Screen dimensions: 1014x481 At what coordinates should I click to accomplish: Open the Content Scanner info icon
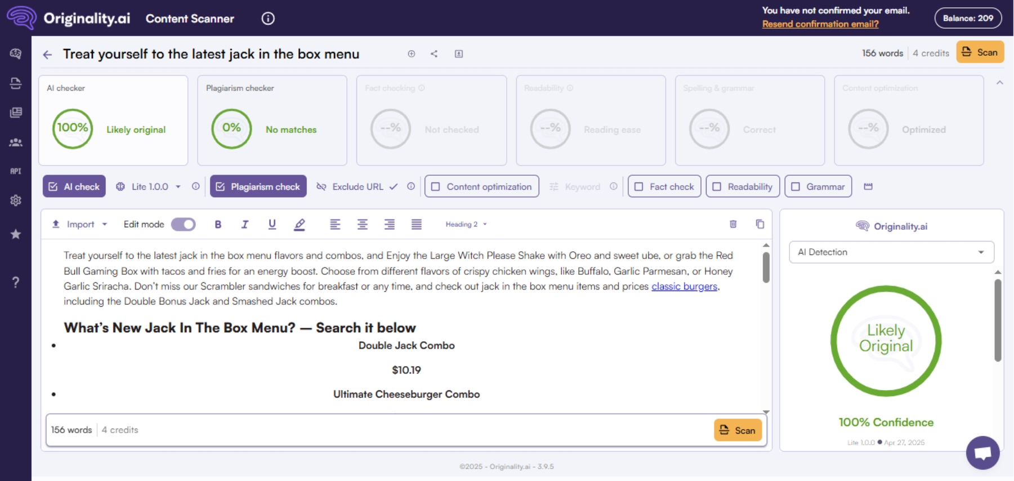(x=268, y=19)
